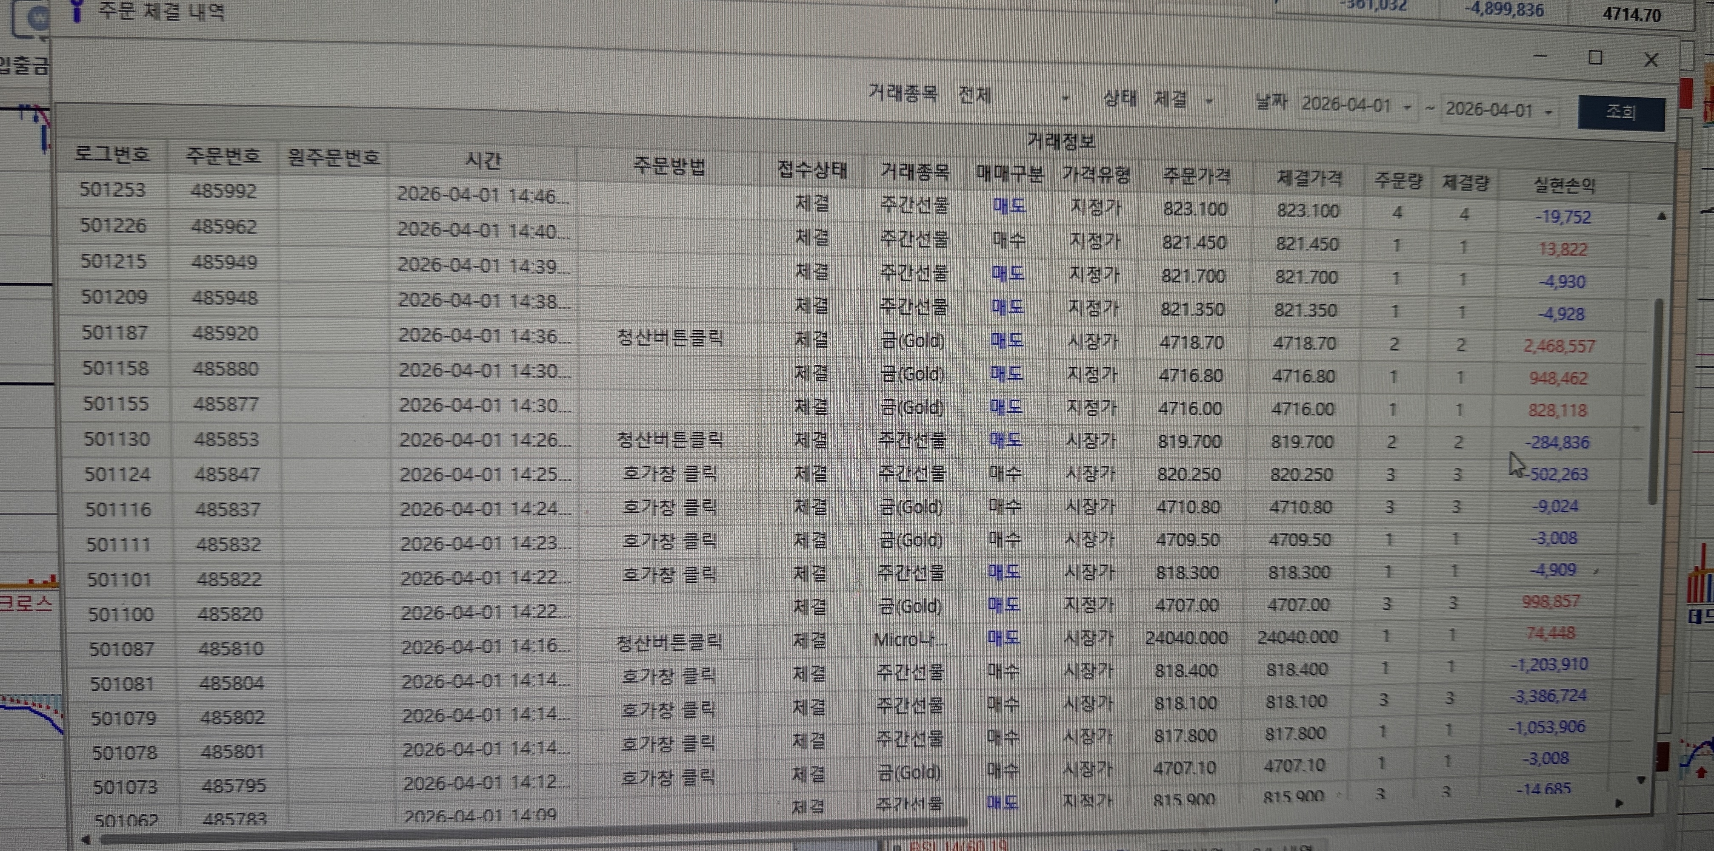Open the 상태 체결 dropdown
The width and height of the screenshot is (1714, 851).
point(1184,100)
